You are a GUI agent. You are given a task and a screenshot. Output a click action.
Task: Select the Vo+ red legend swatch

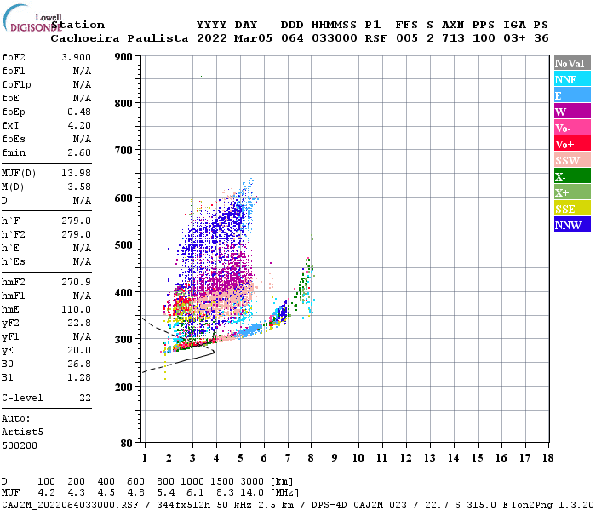pos(572,143)
